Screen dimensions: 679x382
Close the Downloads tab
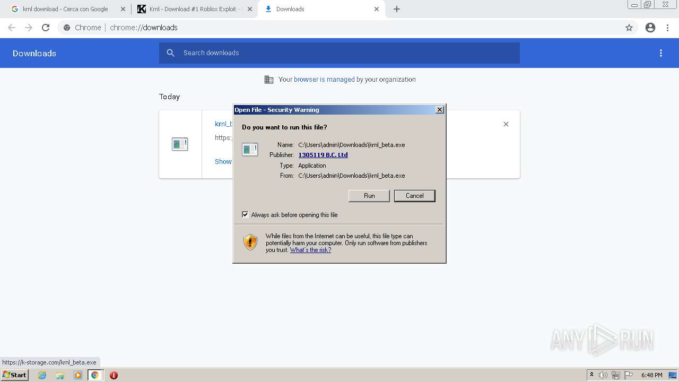pos(377,9)
